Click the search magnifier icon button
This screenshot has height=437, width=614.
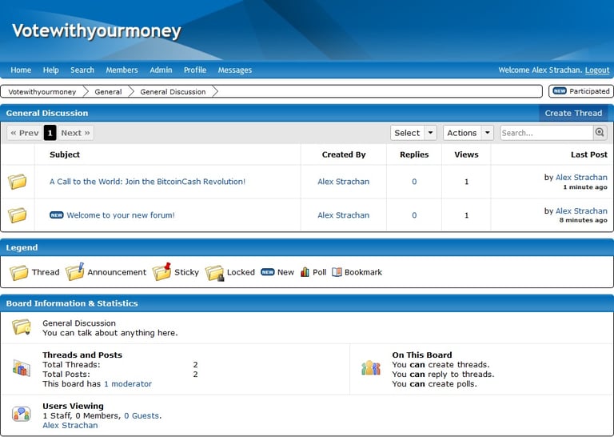click(600, 133)
